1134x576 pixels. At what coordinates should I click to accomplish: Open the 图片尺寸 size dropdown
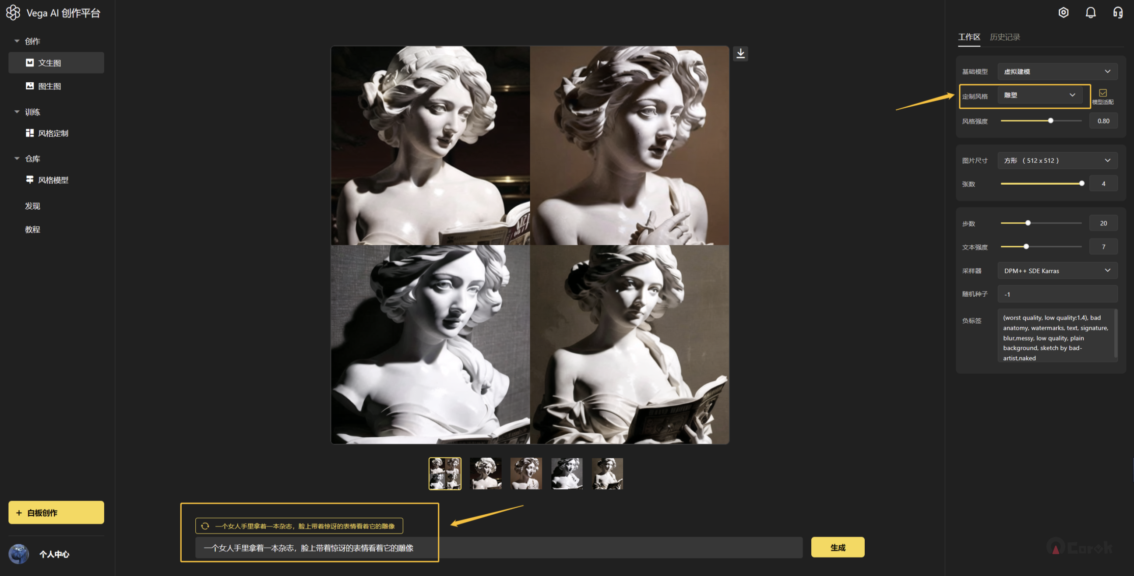(x=1057, y=161)
